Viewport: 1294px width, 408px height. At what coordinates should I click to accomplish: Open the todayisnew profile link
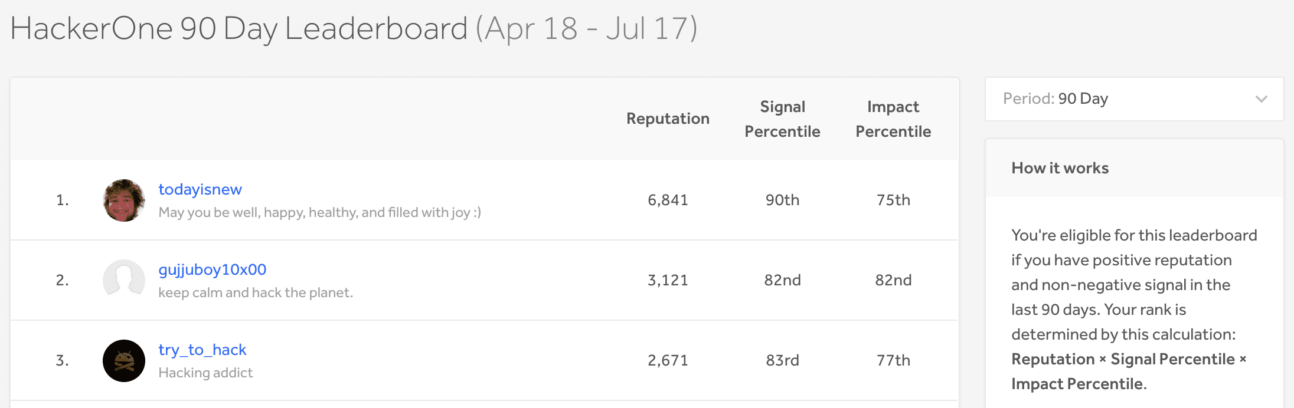point(200,189)
